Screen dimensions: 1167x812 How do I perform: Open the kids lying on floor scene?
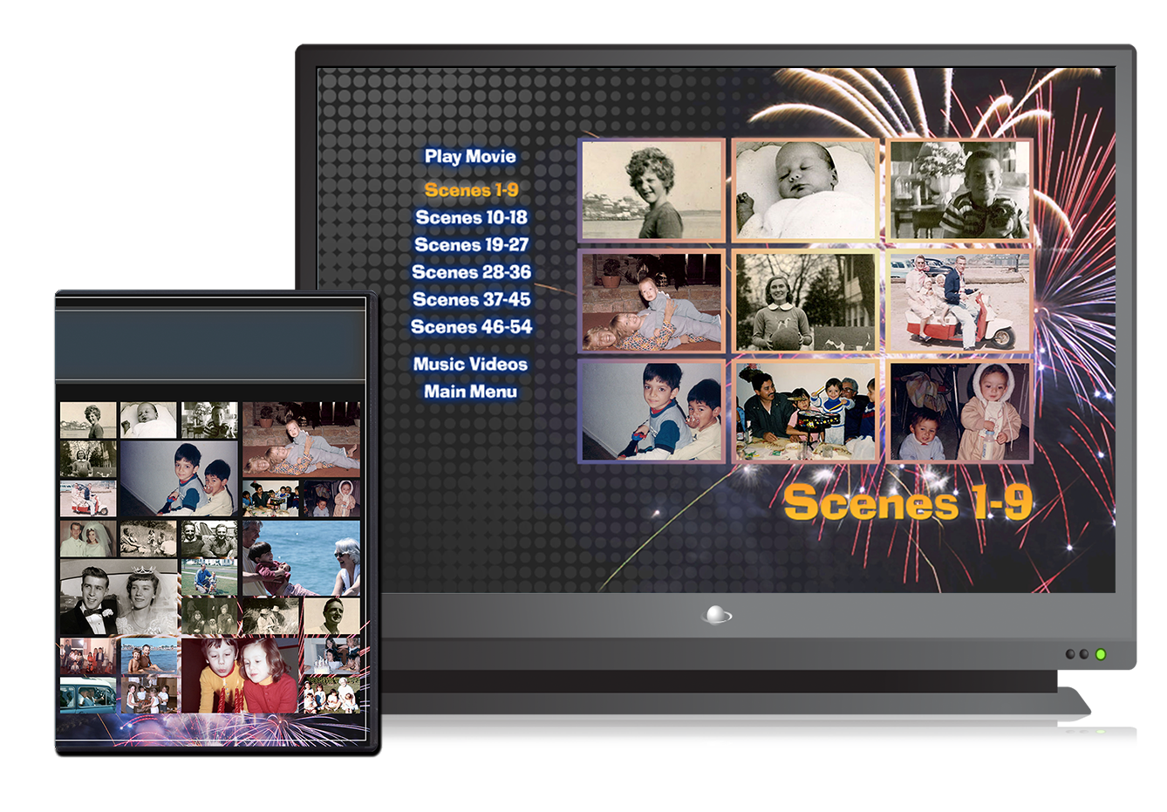(x=652, y=301)
